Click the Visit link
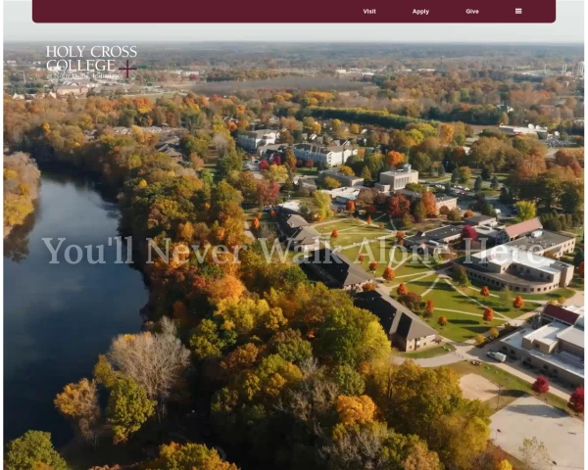Screen dimensions: 588x470 pyautogui.click(x=369, y=11)
